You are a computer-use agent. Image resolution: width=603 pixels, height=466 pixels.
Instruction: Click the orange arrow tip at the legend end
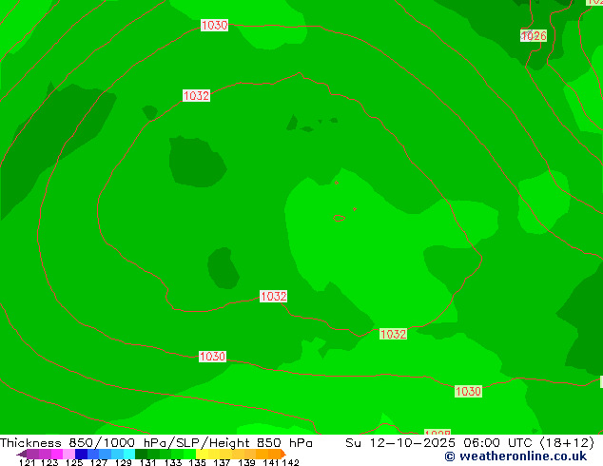click(283, 454)
